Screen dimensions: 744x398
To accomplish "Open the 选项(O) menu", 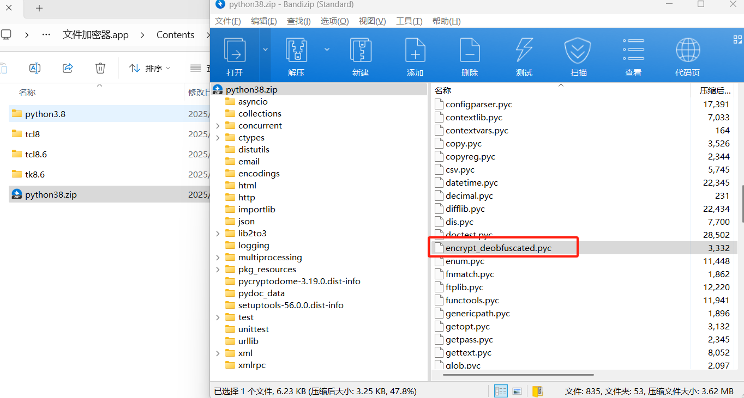I will pos(334,21).
